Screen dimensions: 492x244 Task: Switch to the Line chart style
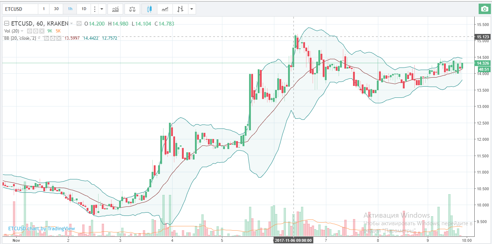coord(165,9)
